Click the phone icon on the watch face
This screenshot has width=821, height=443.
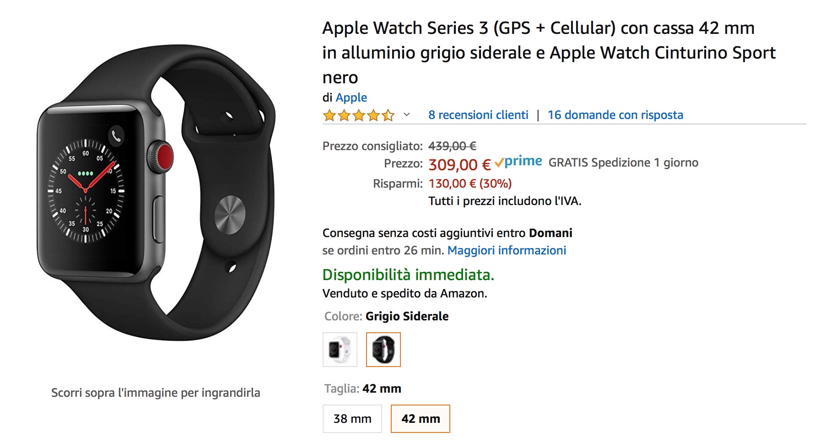[117, 136]
